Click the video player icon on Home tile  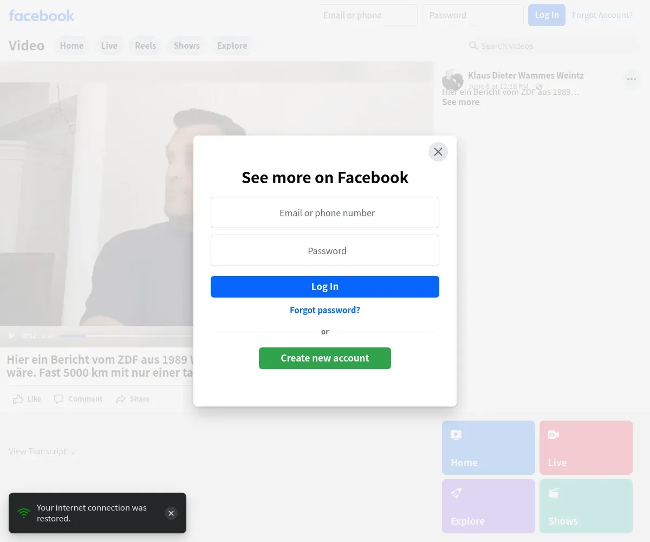(x=456, y=435)
